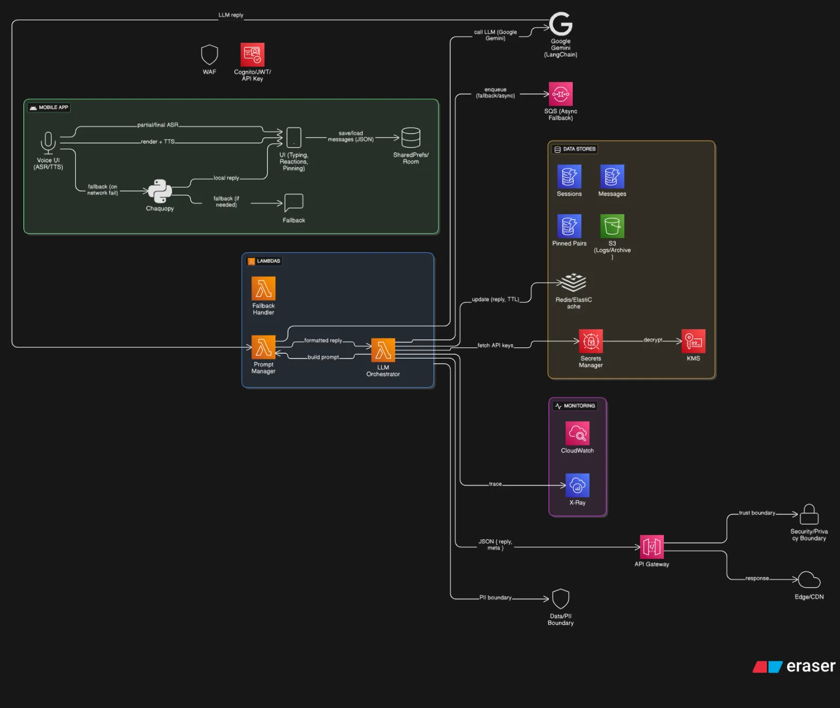Select the Secrets Manager icon
Image resolution: width=840 pixels, height=708 pixels.
[591, 342]
